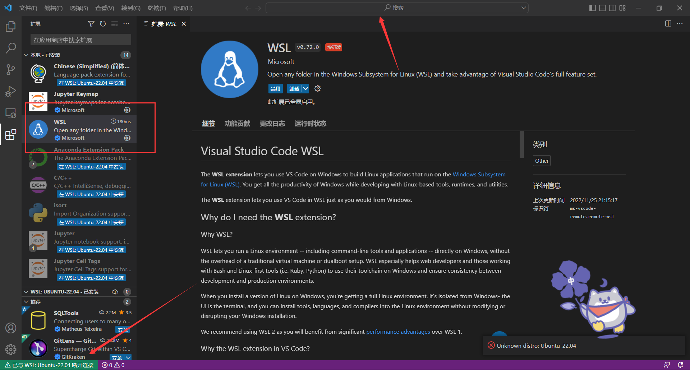Open extensions panel more actions menu
This screenshot has width=690, height=370.
coord(126,24)
